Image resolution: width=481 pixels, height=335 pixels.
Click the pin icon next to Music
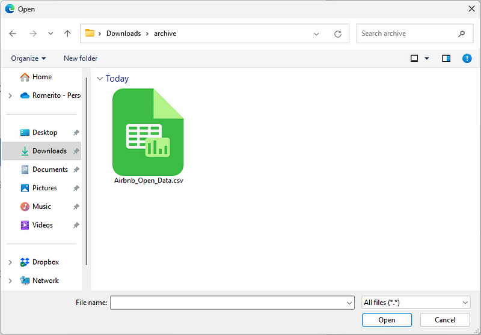coord(76,207)
